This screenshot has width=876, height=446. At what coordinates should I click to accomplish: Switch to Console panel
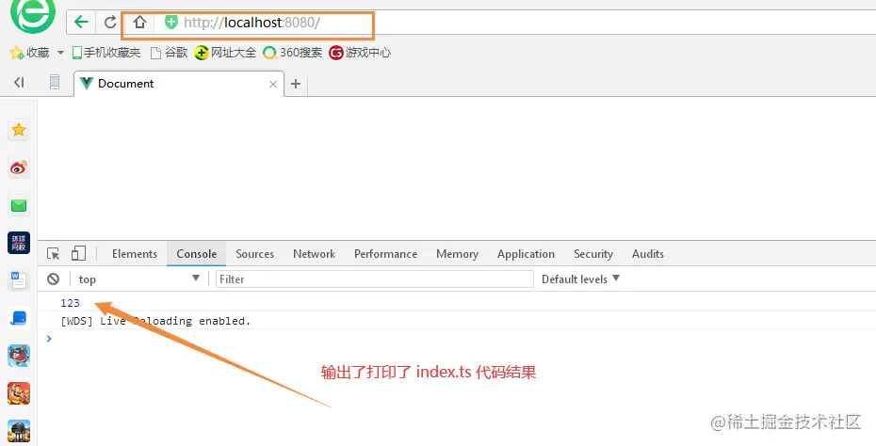(x=197, y=253)
